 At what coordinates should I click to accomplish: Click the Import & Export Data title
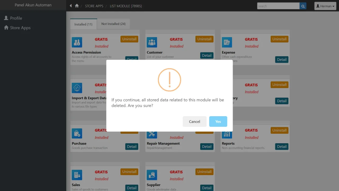point(89,98)
